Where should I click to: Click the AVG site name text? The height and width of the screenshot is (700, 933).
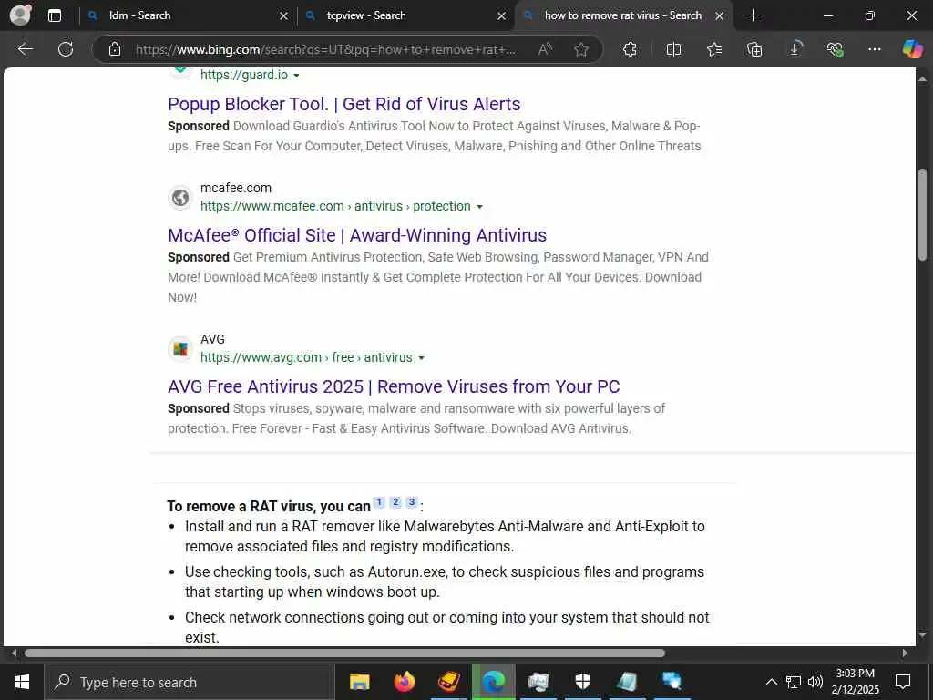tap(212, 339)
